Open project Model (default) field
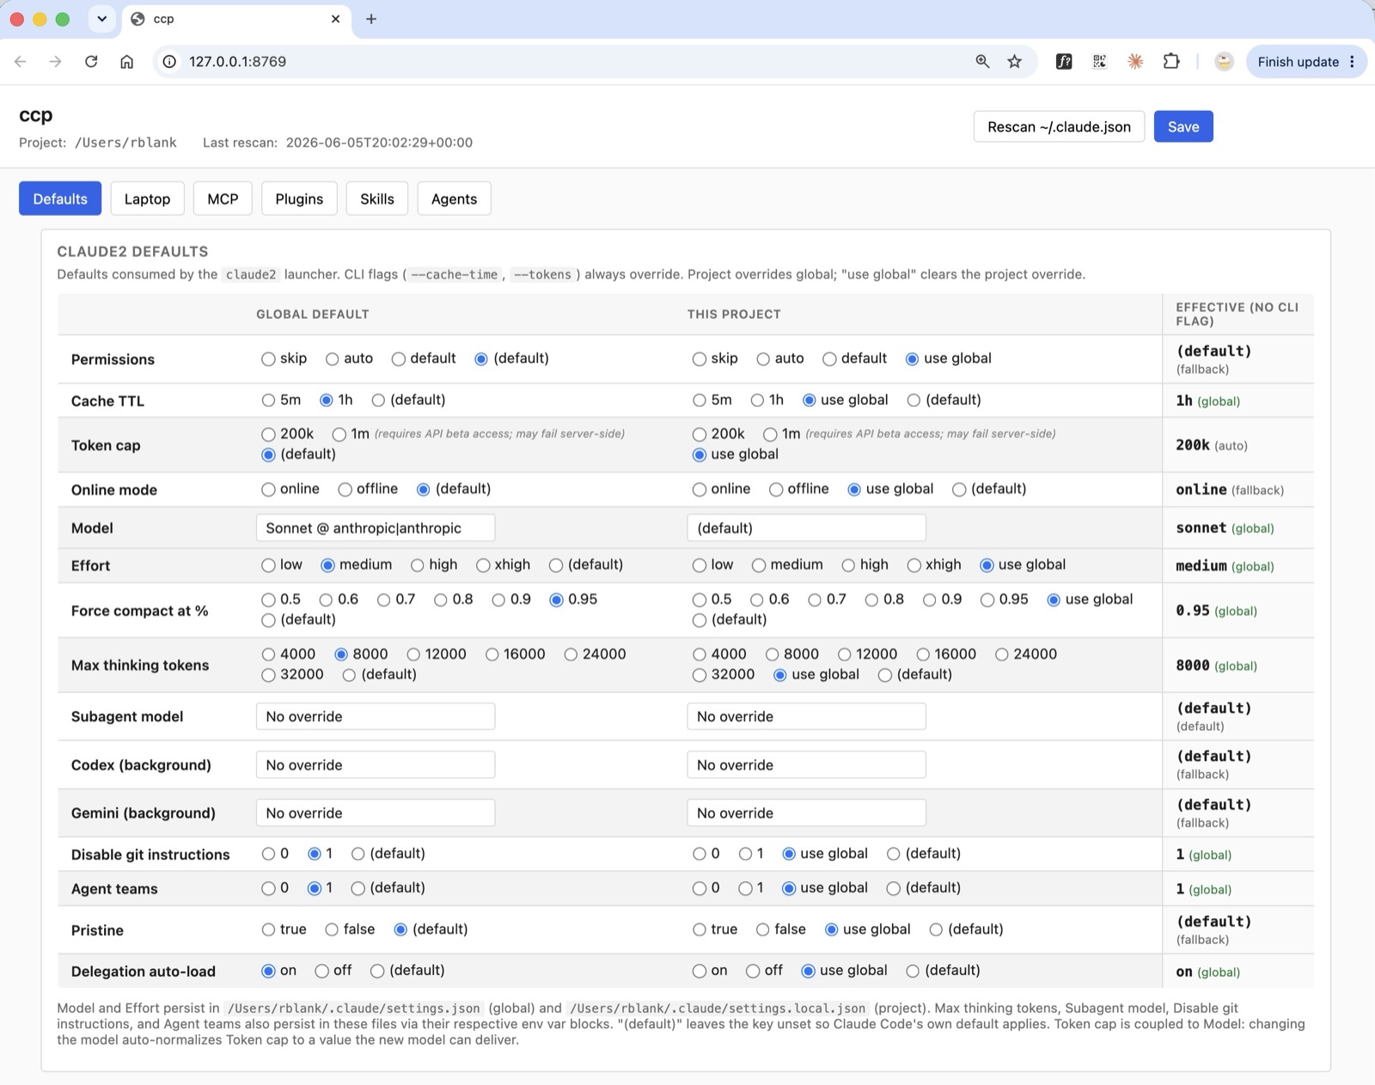Viewport: 1375px width, 1085px height. (806, 528)
